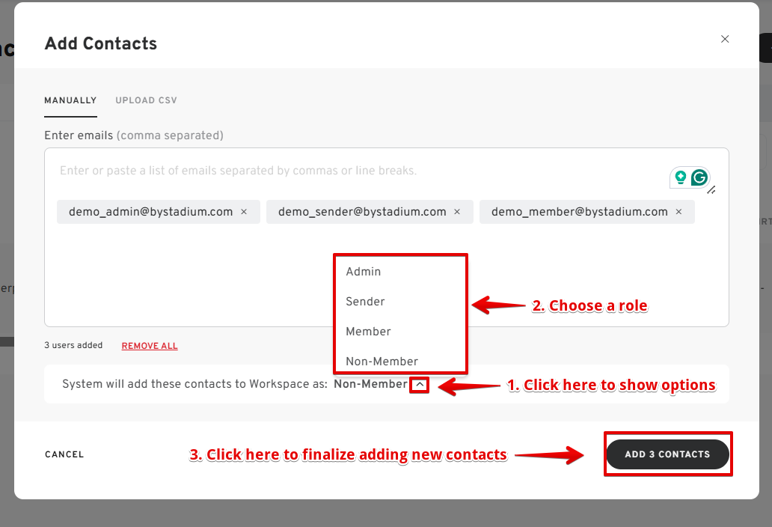The width and height of the screenshot is (772, 527).
Task: Remove demo_sender@bystadium.com using its x icon
Action: click(x=457, y=212)
